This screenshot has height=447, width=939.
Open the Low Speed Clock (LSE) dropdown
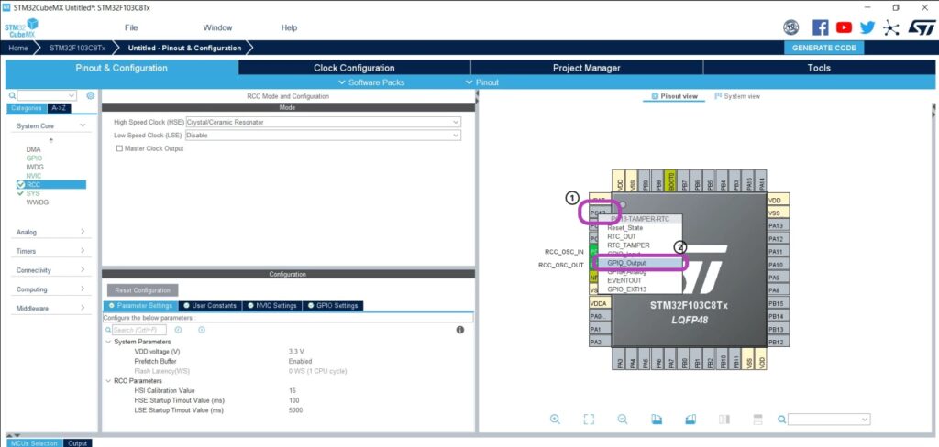[x=323, y=135]
